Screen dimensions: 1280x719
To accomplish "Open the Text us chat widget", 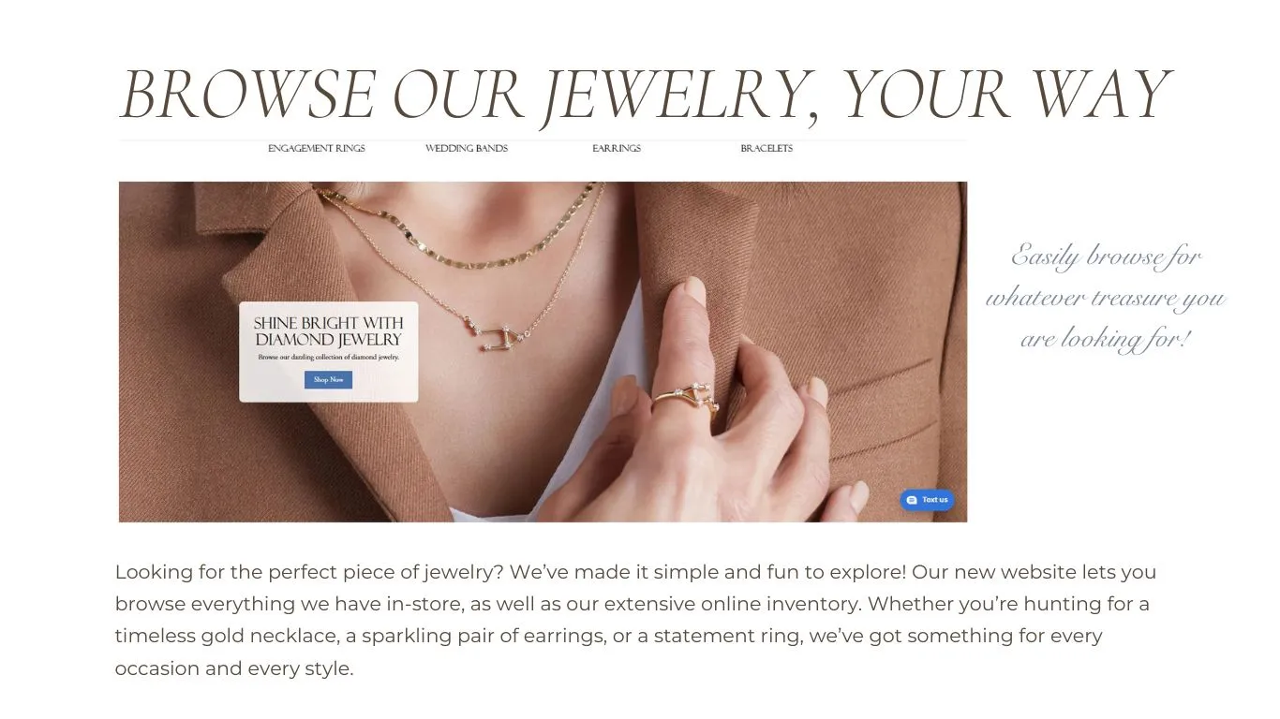I will point(928,500).
